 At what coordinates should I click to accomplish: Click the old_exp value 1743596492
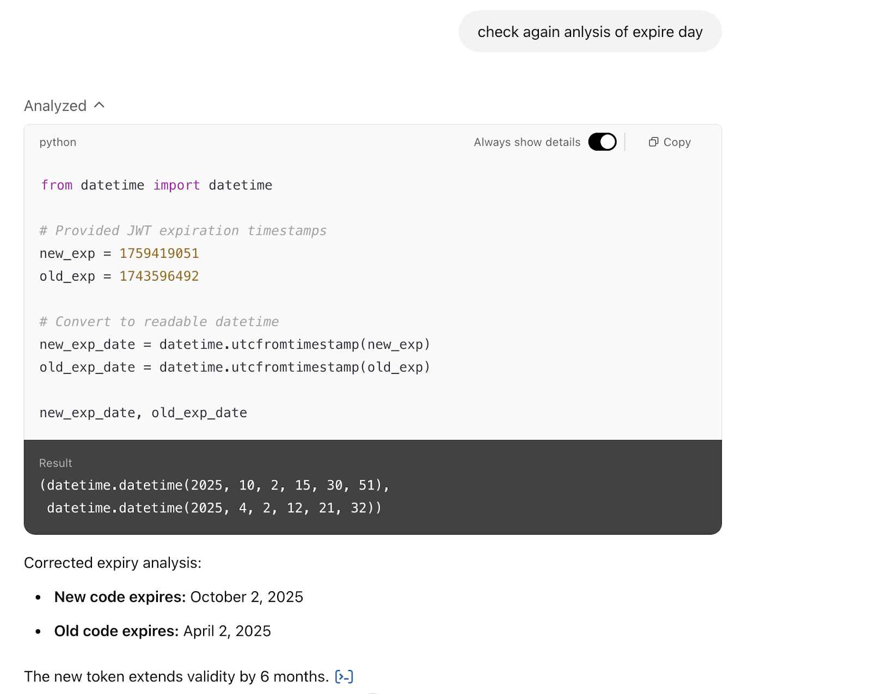[x=159, y=276]
